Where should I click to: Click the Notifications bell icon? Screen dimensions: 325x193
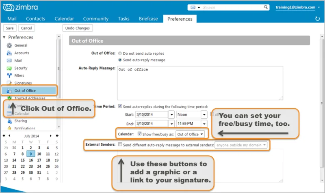(x=9, y=128)
